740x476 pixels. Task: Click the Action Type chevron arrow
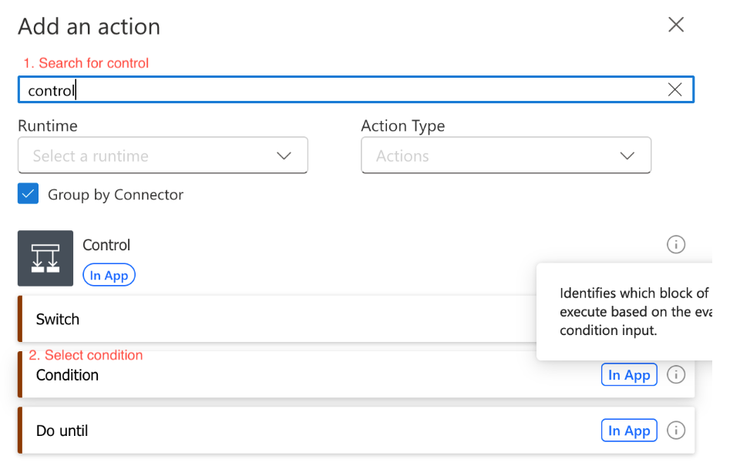(627, 156)
